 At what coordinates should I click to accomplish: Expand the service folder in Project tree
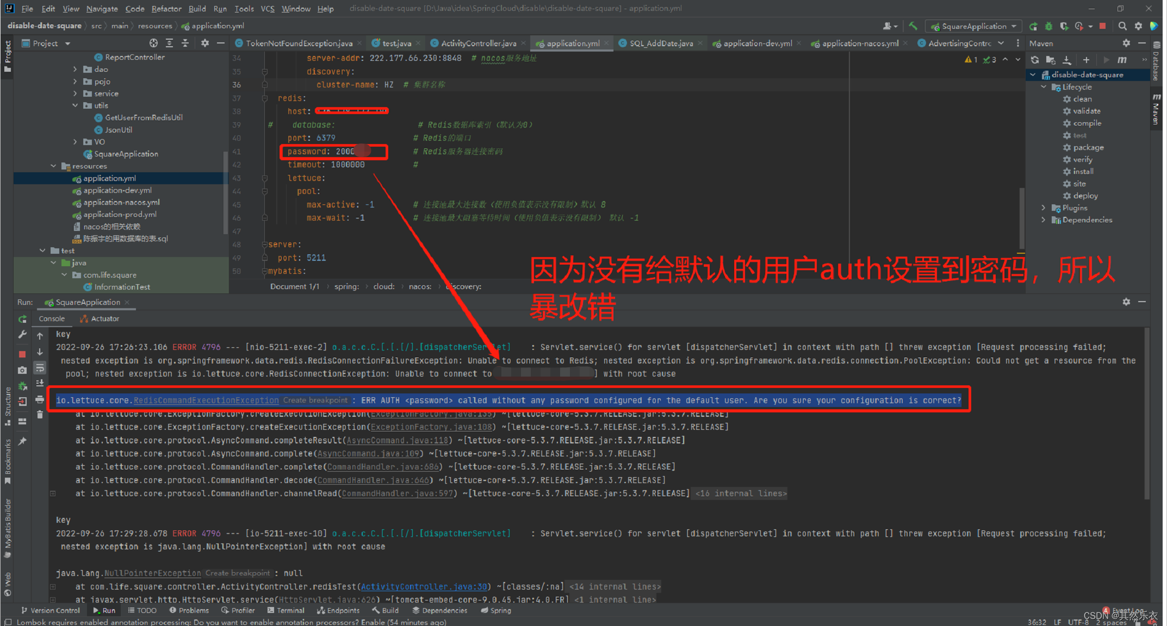[76, 93]
